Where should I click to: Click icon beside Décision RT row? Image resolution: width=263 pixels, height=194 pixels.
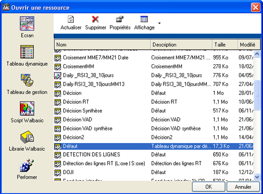58,102
